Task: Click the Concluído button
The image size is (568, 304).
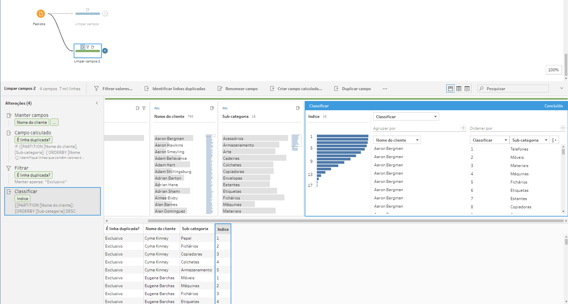Action: click(553, 106)
